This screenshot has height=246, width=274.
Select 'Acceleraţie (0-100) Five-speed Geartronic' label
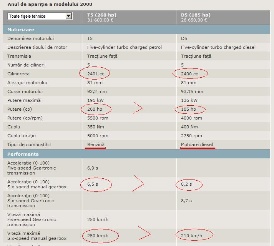pos(32,168)
